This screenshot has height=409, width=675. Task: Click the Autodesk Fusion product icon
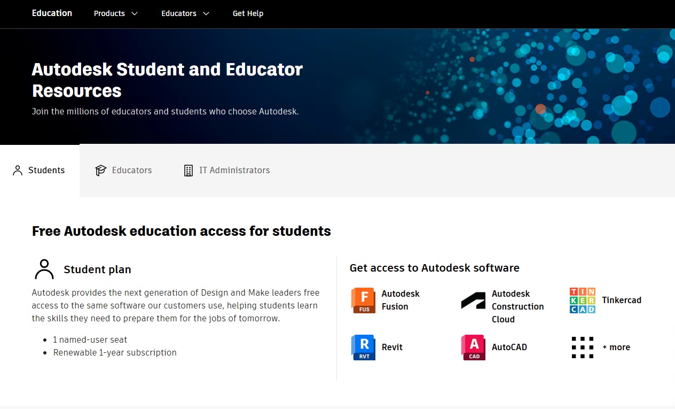click(363, 300)
